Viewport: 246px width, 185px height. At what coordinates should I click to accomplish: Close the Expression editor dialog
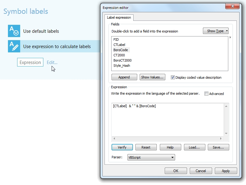pos(232,6)
